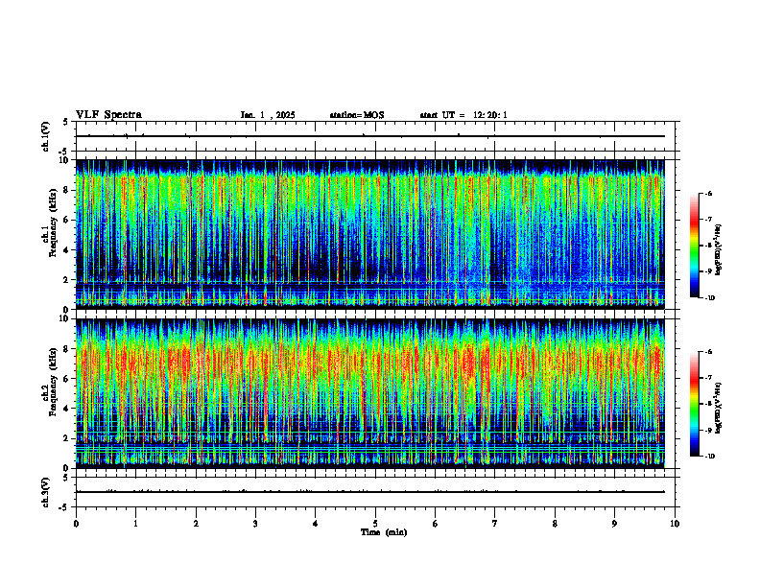
Task: Click inside the ch.1 spectrogram panel
Action: pyautogui.click(x=369, y=234)
